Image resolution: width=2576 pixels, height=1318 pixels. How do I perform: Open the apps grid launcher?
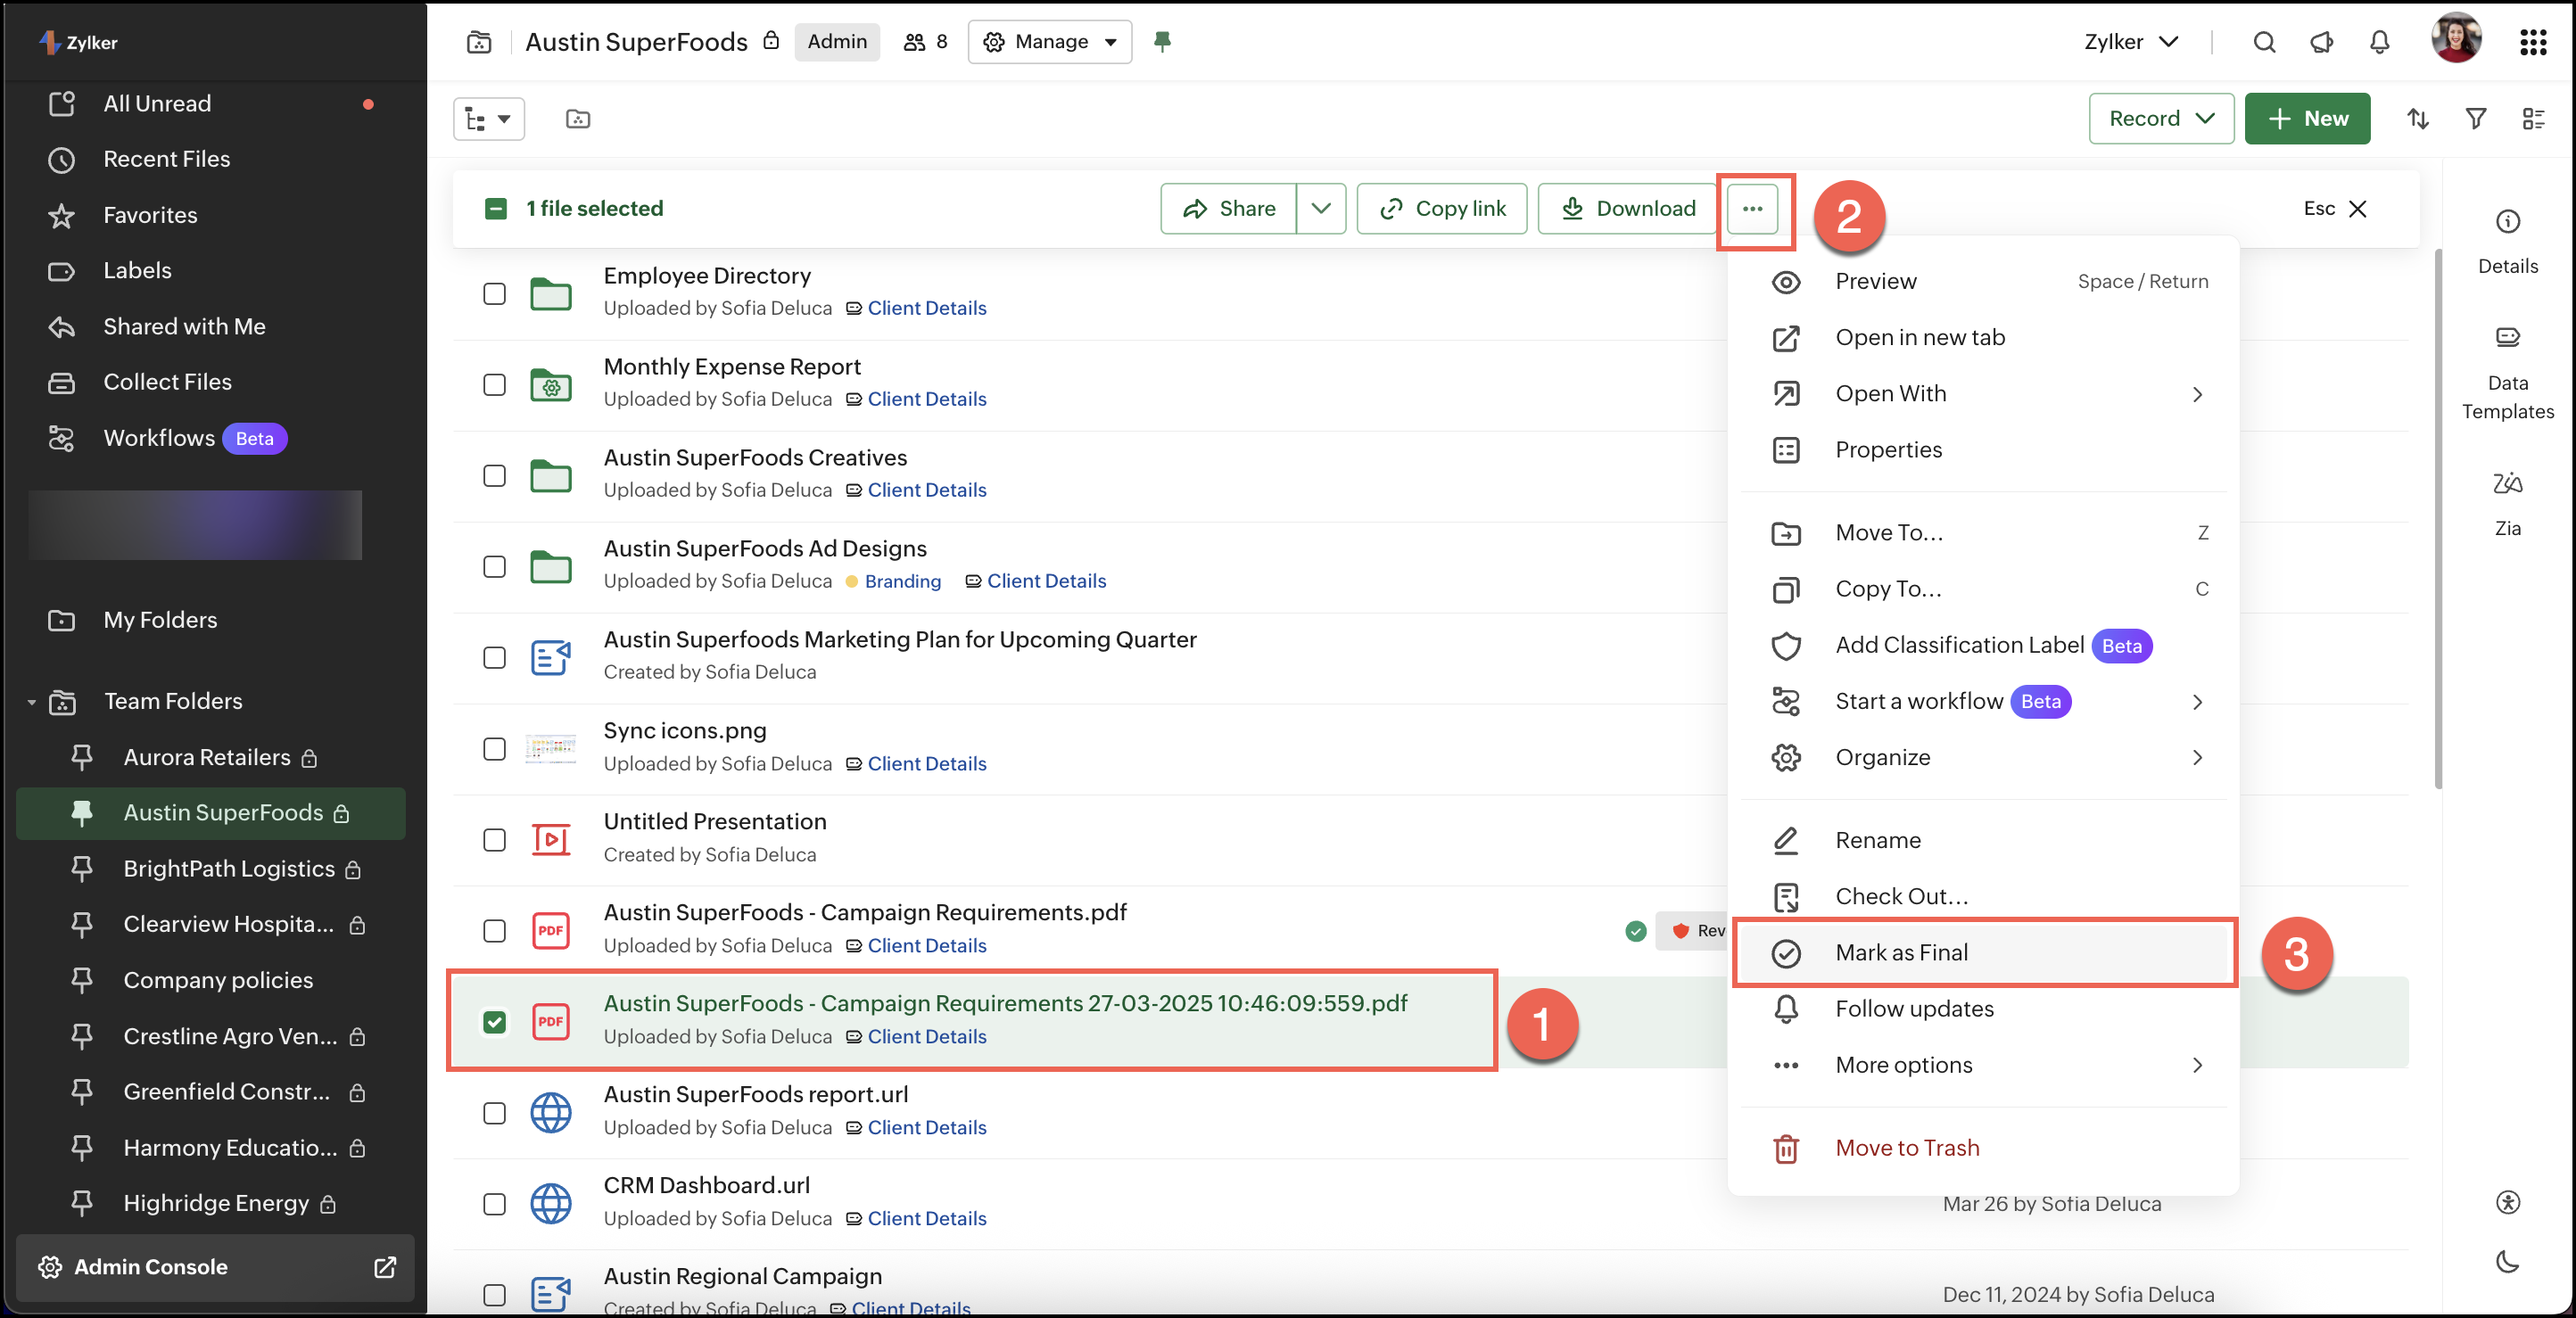click(2532, 42)
